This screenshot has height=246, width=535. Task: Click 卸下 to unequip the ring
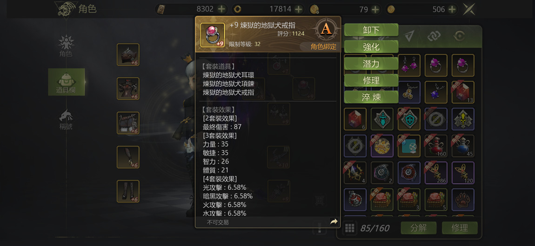[x=371, y=30]
